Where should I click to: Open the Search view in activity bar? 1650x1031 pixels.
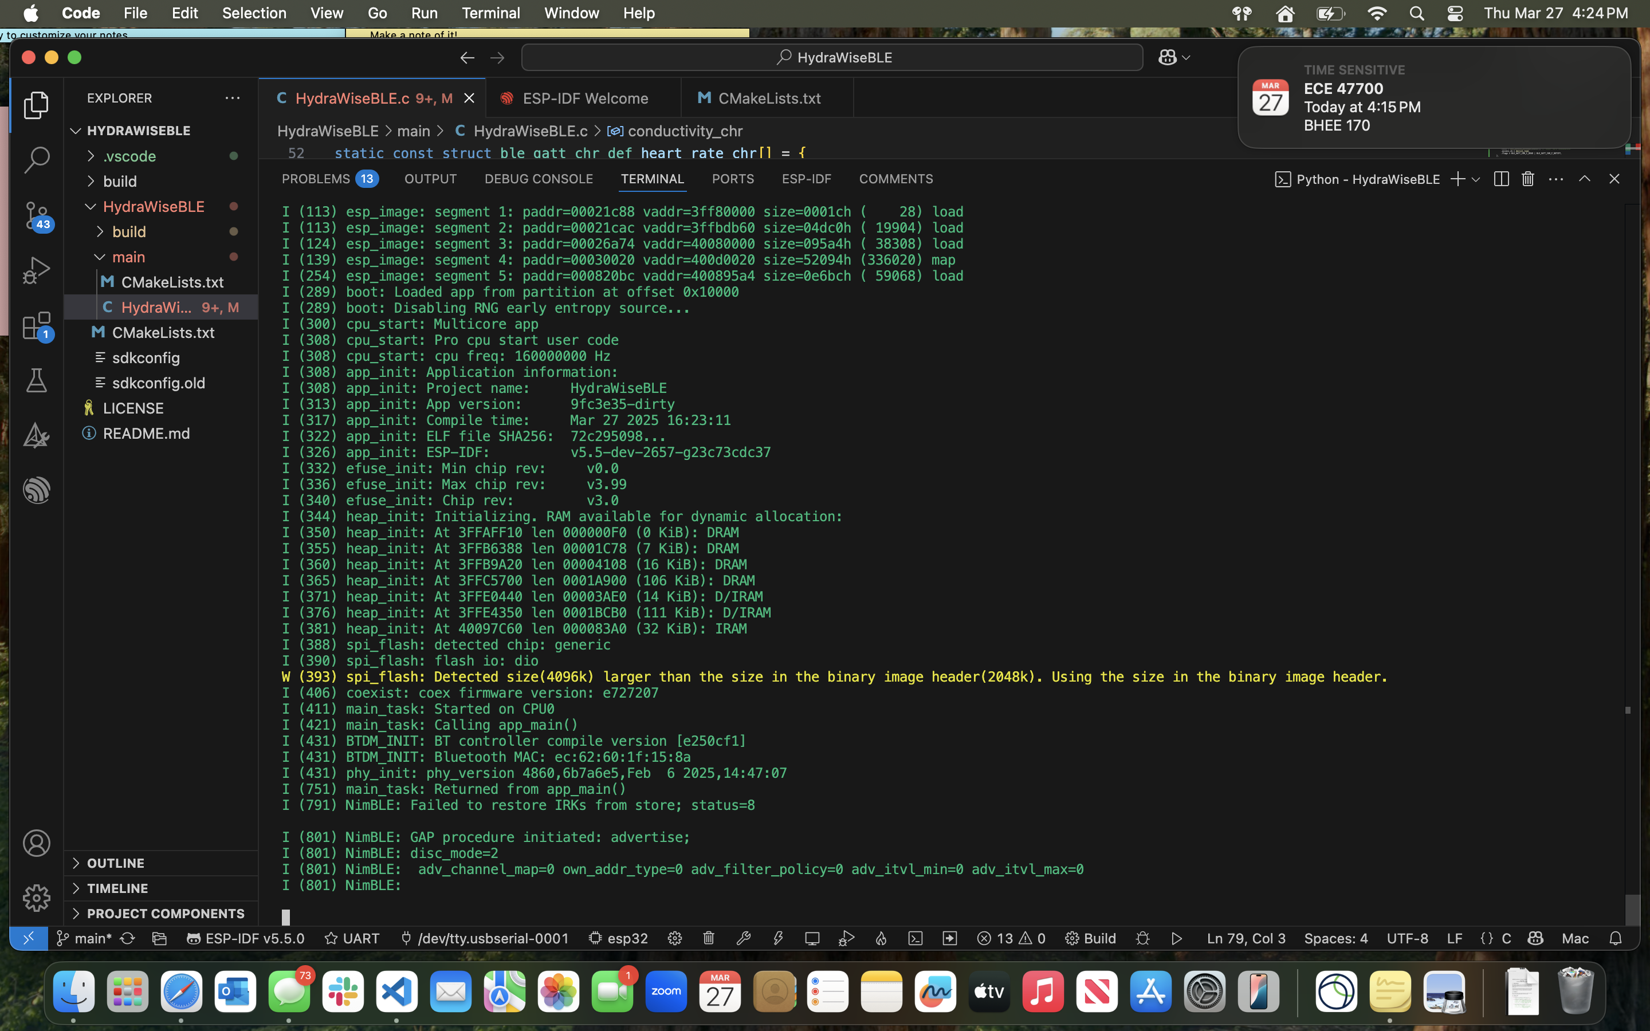(x=36, y=160)
